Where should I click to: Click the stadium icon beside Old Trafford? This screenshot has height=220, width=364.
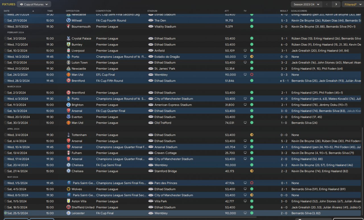(x=151, y=123)
